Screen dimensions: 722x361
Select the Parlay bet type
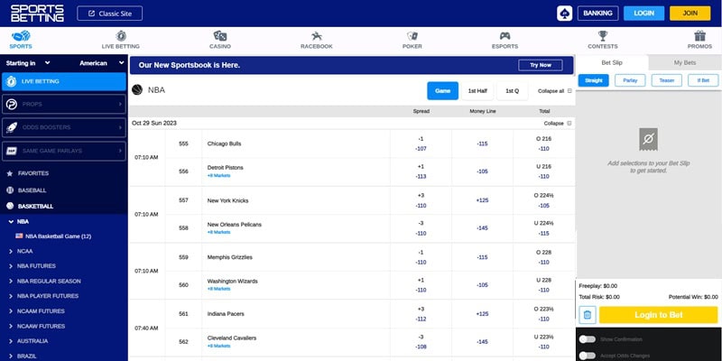[x=630, y=80]
